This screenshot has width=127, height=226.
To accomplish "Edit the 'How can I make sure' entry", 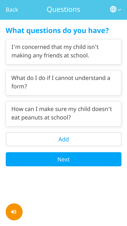I will 63,114.
